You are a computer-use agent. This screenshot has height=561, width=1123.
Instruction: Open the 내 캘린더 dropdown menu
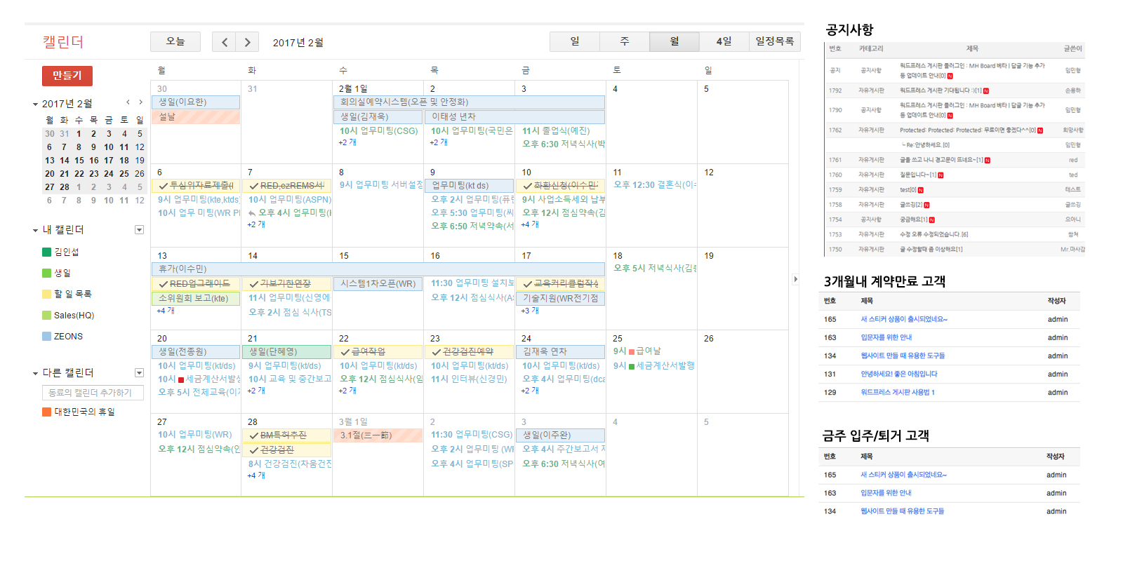[x=139, y=230]
